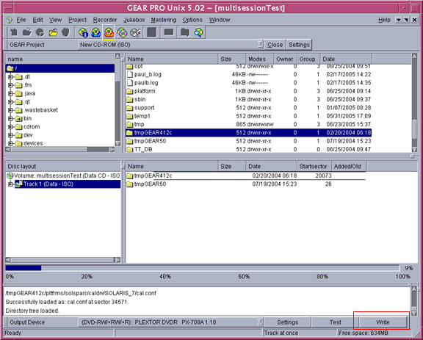Open the Help menu
The width and height of the screenshot is (423, 340).
384,20
